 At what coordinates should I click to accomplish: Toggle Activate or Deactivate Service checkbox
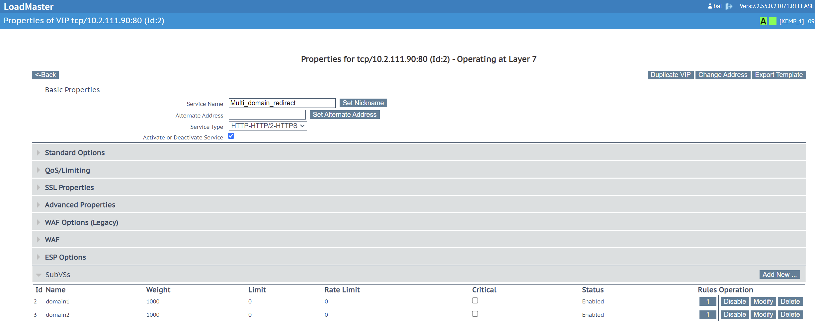pos(231,136)
